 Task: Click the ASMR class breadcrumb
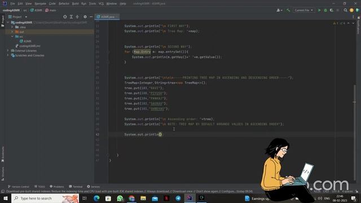36,10
